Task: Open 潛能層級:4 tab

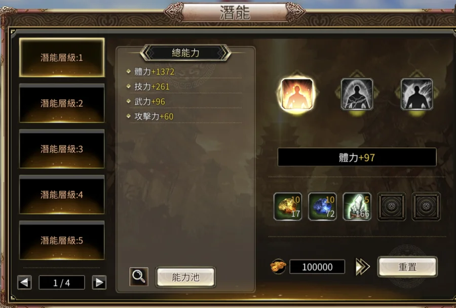Action: pos(62,195)
